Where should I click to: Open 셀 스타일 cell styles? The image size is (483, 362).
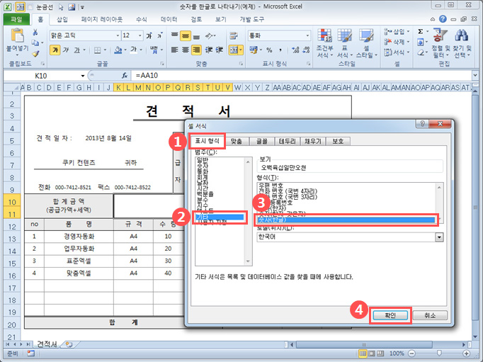366,43
